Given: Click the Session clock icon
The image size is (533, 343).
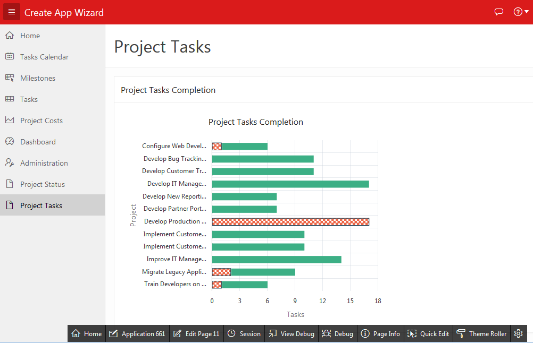Looking at the screenshot, I should [231, 333].
